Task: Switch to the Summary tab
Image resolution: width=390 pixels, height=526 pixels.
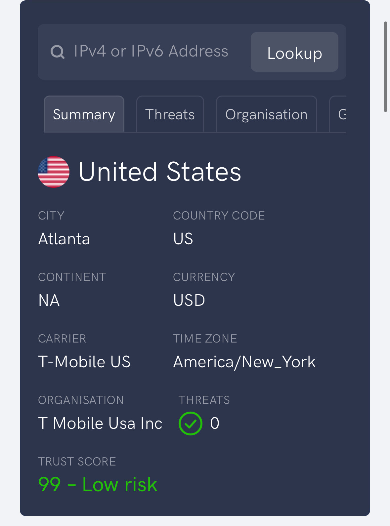Action: tap(84, 114)
